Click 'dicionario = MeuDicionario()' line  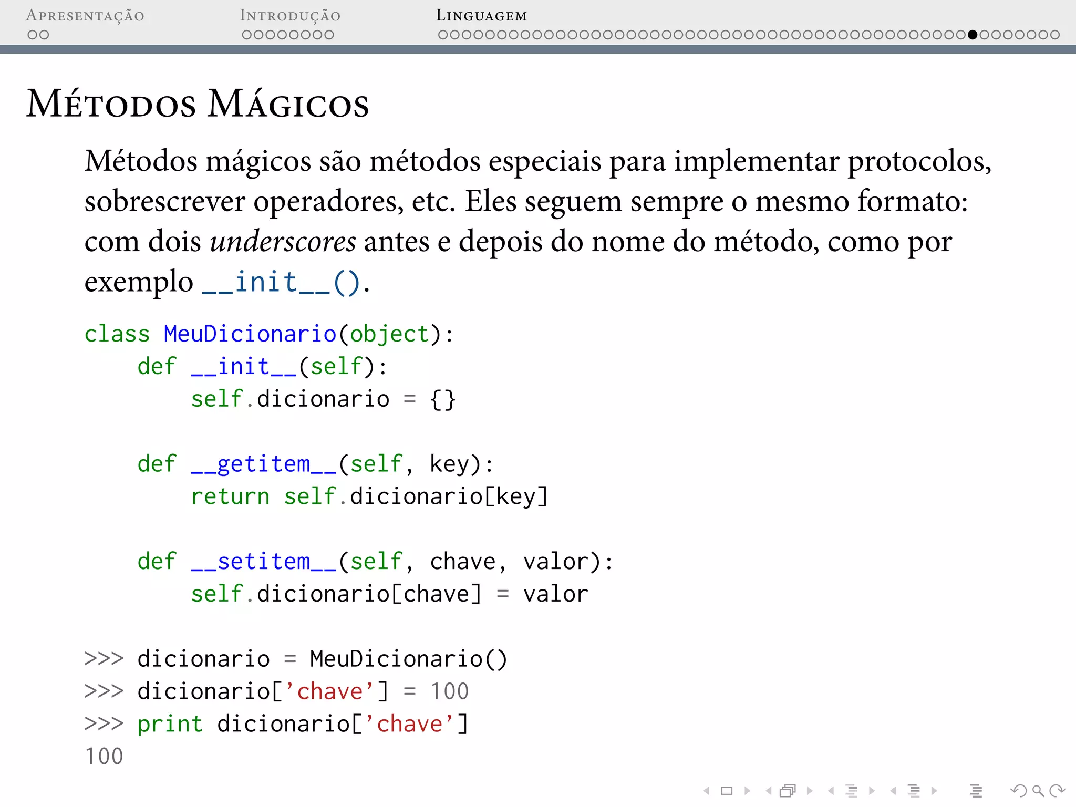[322, 659]
